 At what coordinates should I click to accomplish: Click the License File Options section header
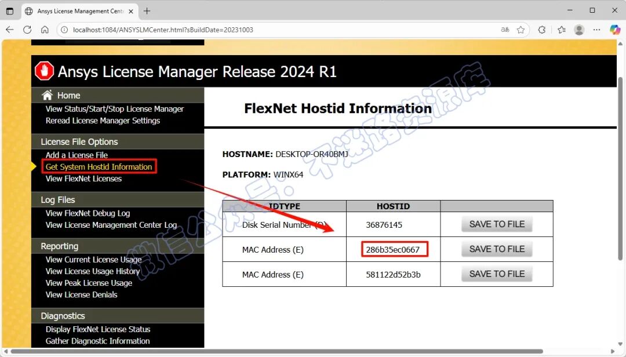pyautogui.click(x=79, y=142)
